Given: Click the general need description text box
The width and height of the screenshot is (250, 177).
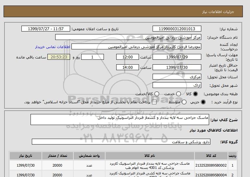Looking at the screenshot, I should 120,120.
